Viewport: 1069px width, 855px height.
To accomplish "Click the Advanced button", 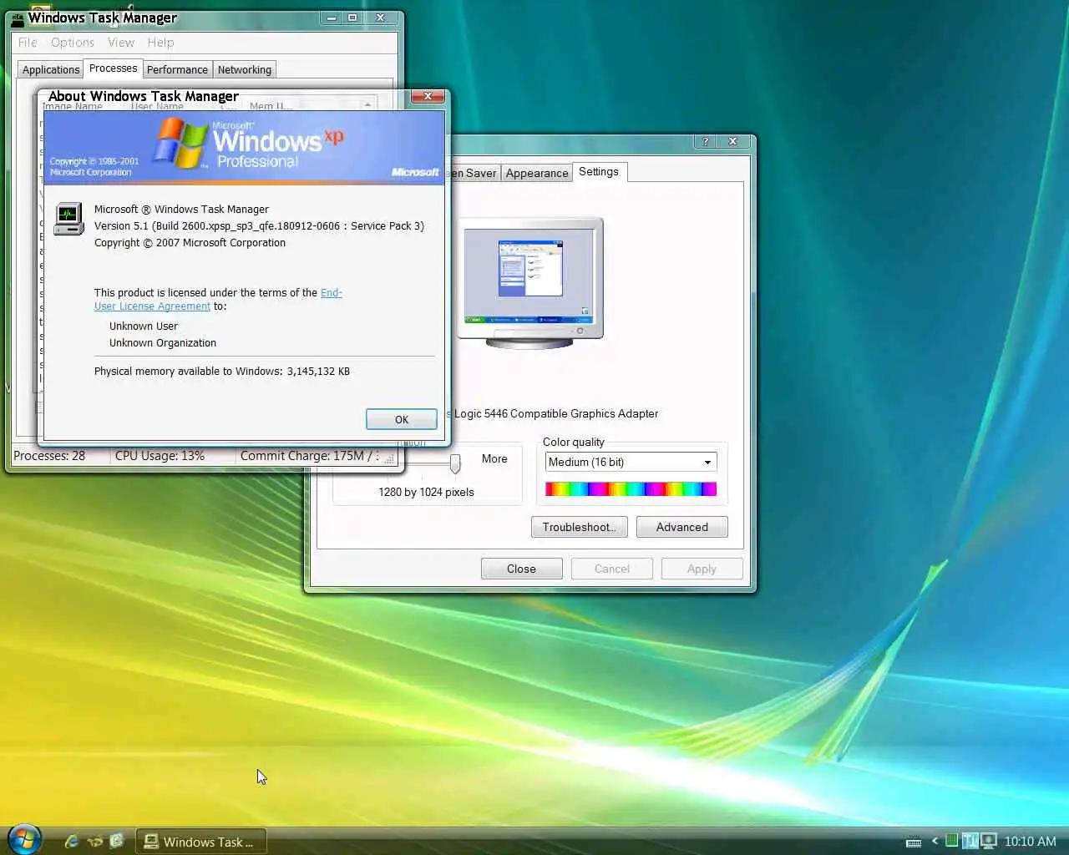I will (x=682, y=527).
